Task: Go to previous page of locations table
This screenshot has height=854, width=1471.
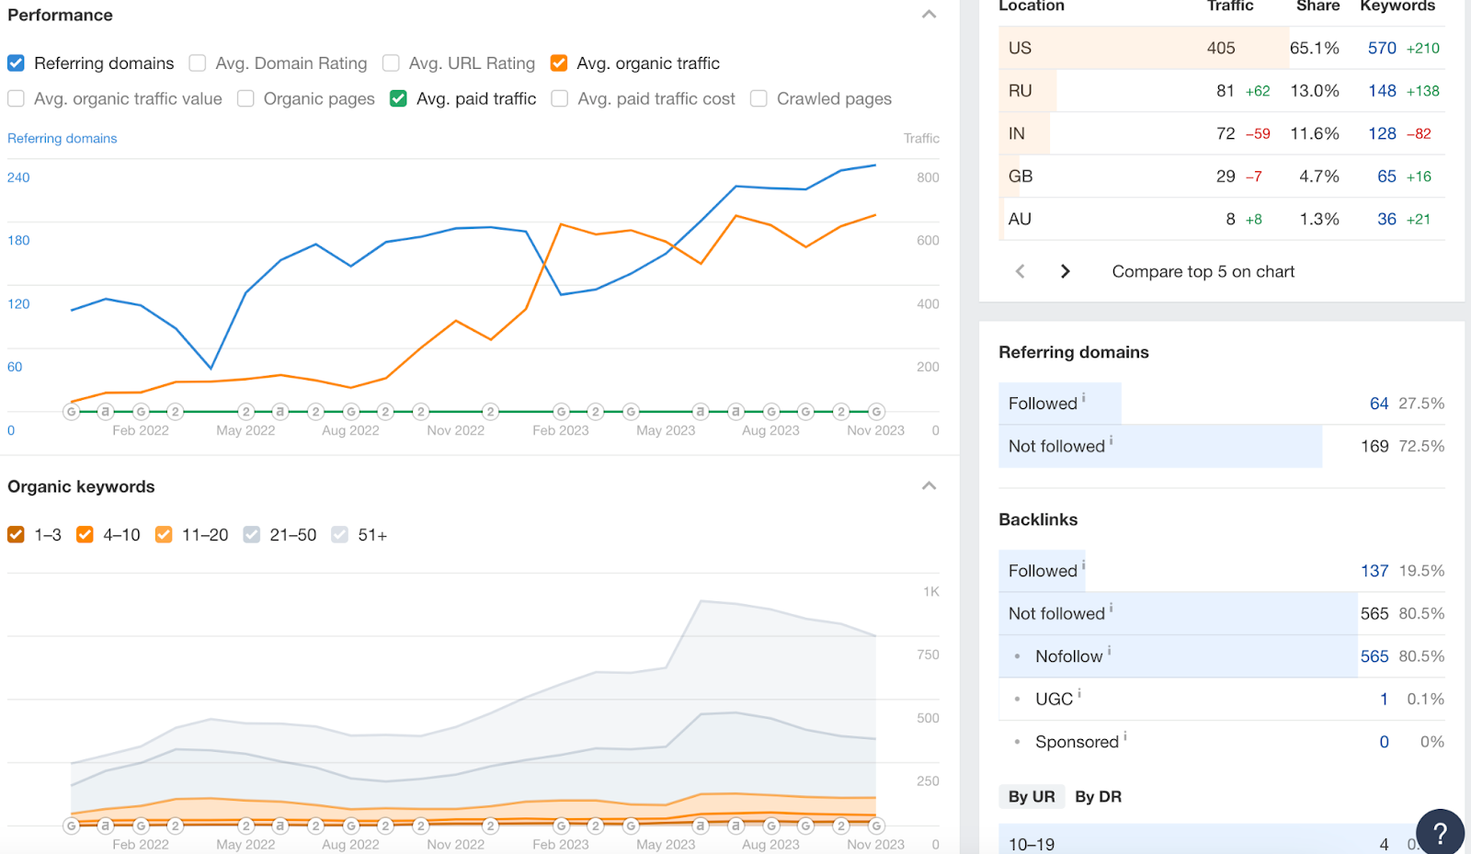Action: point(1020,271)
